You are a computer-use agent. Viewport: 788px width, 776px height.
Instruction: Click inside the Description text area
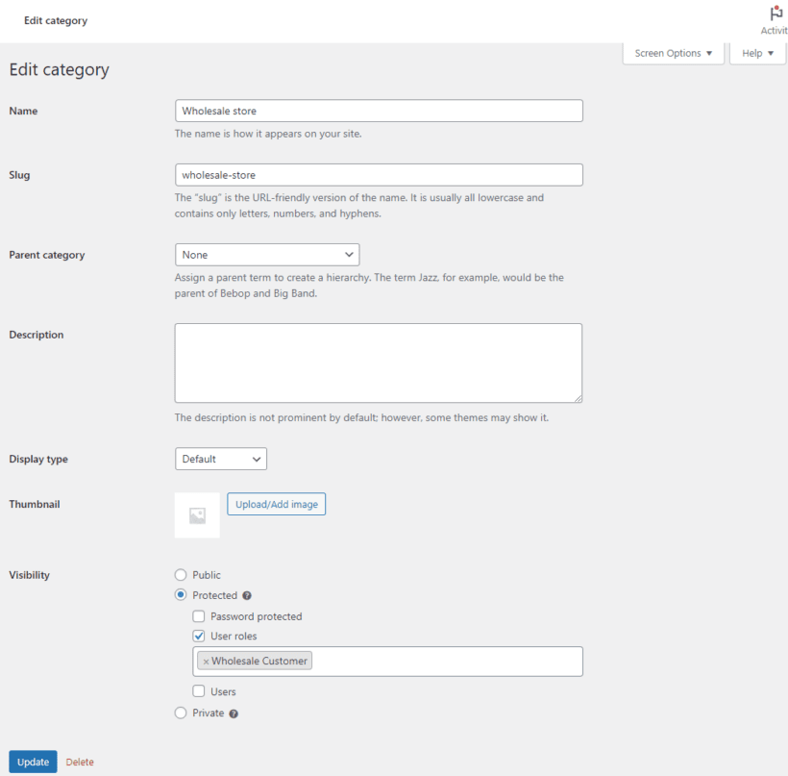click(x=378, y=363)
